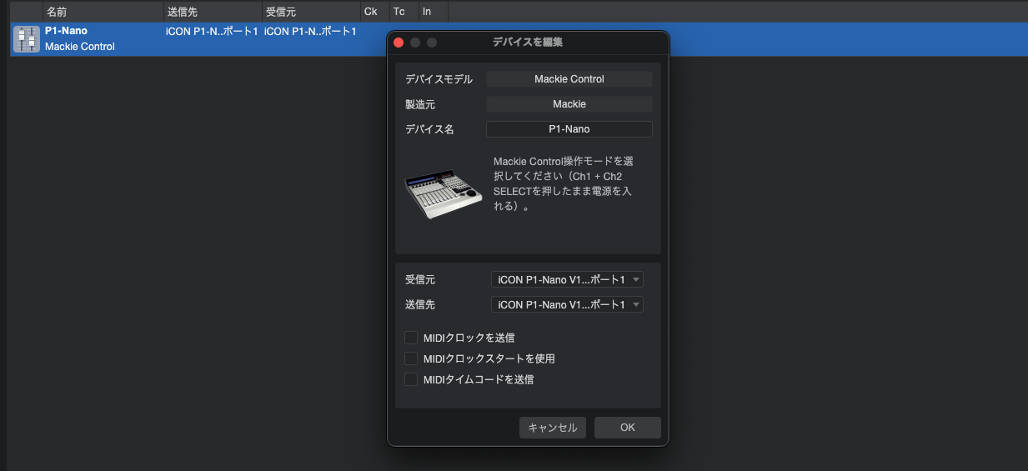Click the デバイスモデル value Mackie Control
The image size is (1028, 471).
pos(569,79)
